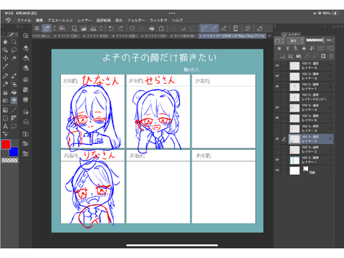Open the フィルター menu
This screenshot has width=344, height=258.
click(x=136, y=20)
